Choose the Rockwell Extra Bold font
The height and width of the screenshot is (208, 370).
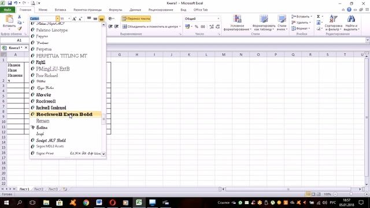[65, 114]
